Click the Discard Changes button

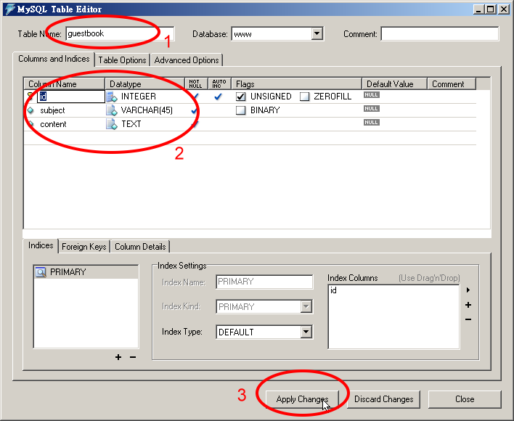point(383,398)
